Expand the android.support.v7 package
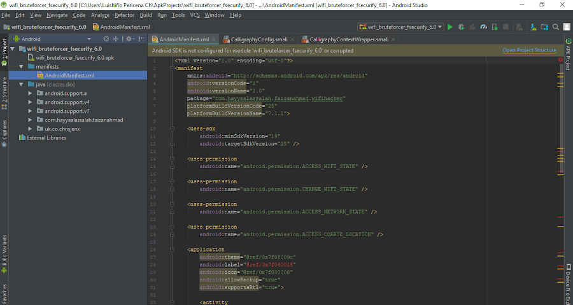573x305 pixels. tap(31, 111)
